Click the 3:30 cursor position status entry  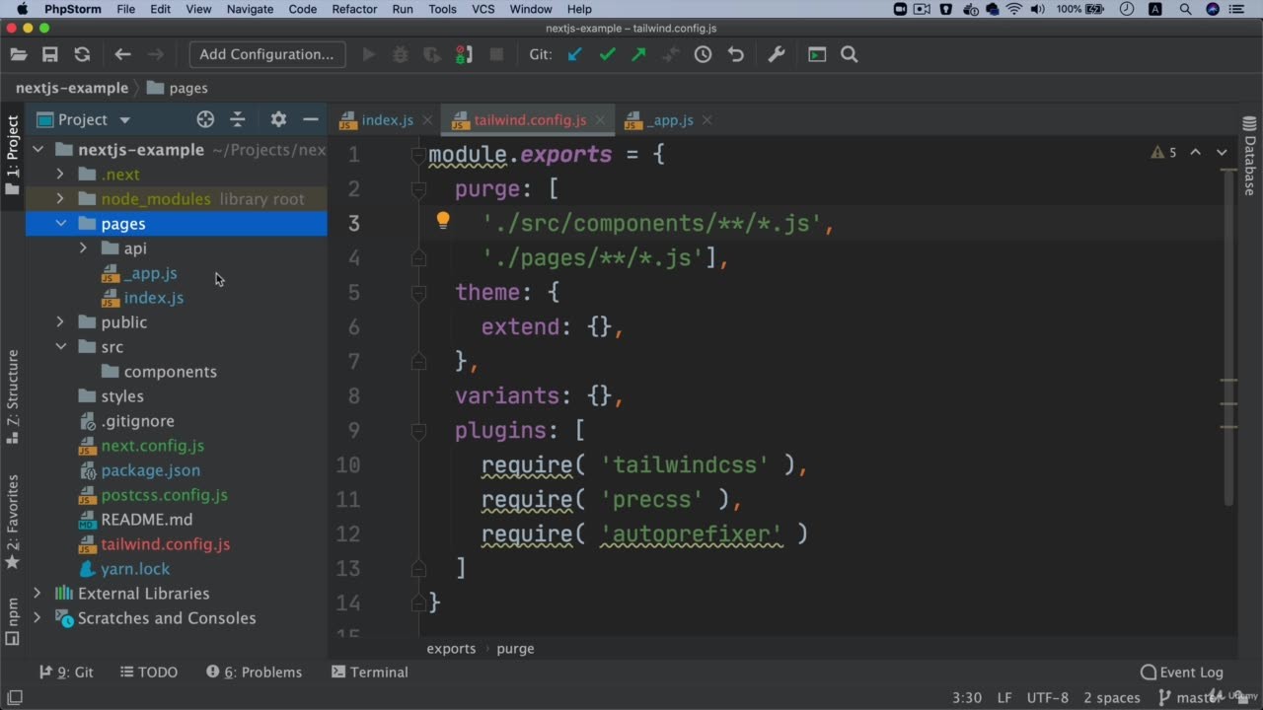click(966, 697)
